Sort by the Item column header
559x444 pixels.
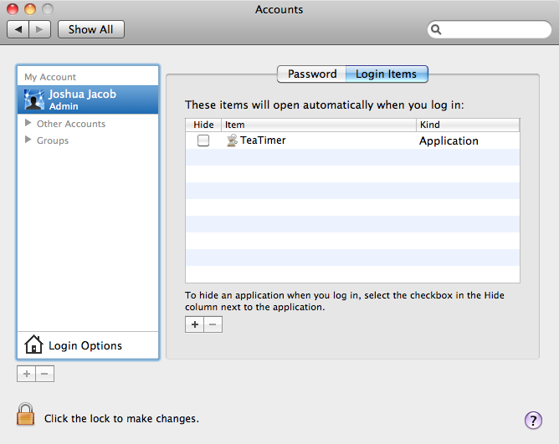click(319, 125)
